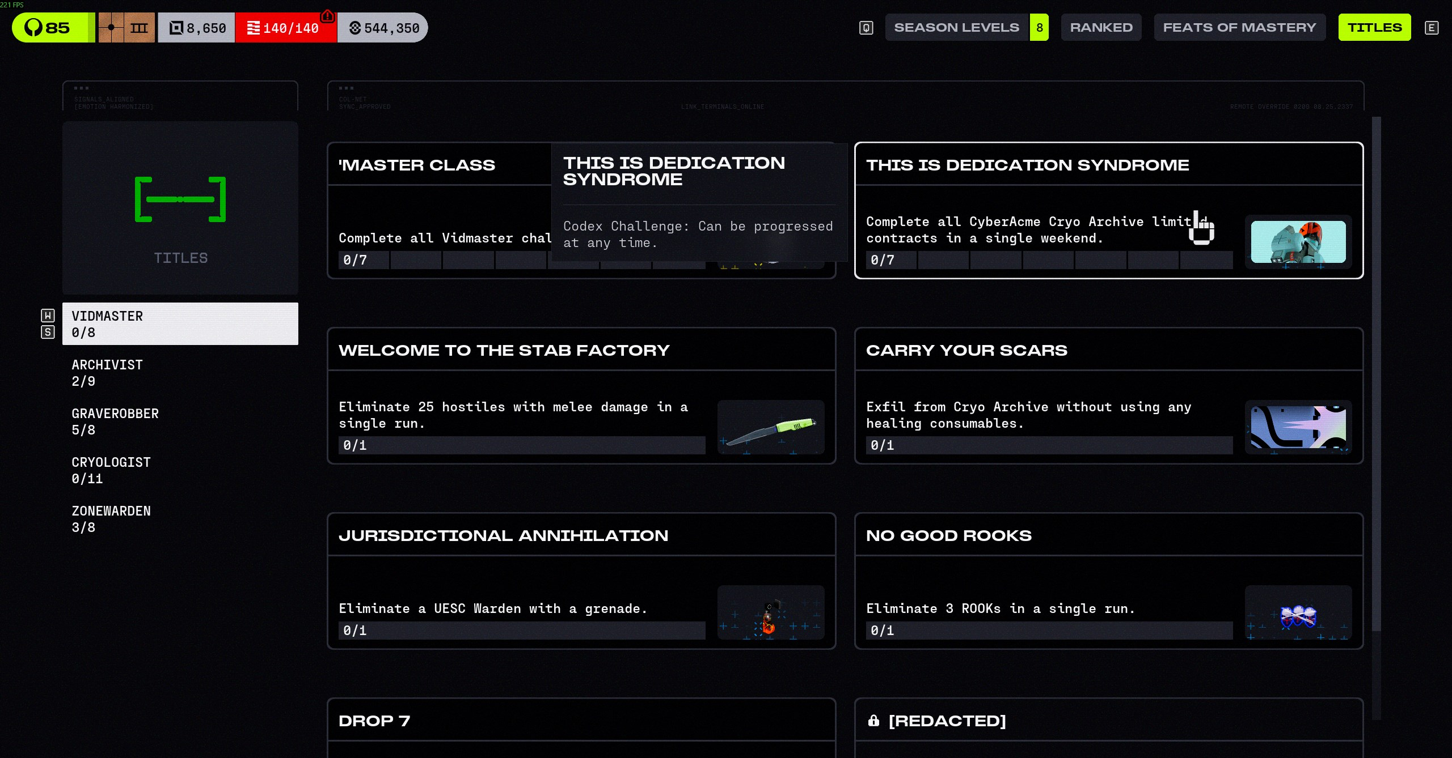Click the player level 85 badge

(50, 28)
